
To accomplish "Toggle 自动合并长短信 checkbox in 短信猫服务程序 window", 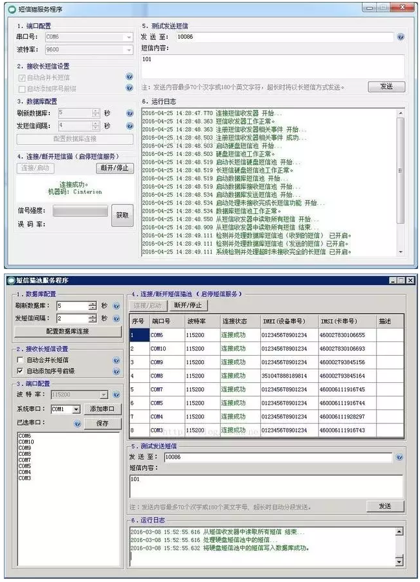I will click(x=21, y=78).
